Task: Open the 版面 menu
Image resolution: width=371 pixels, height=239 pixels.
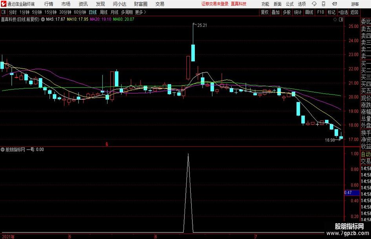Action: 277,4
